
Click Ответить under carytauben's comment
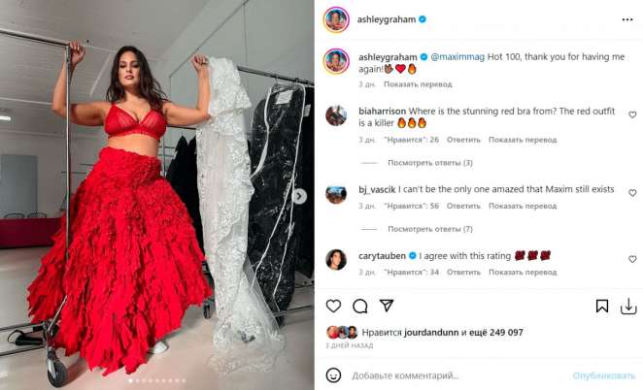463,273
